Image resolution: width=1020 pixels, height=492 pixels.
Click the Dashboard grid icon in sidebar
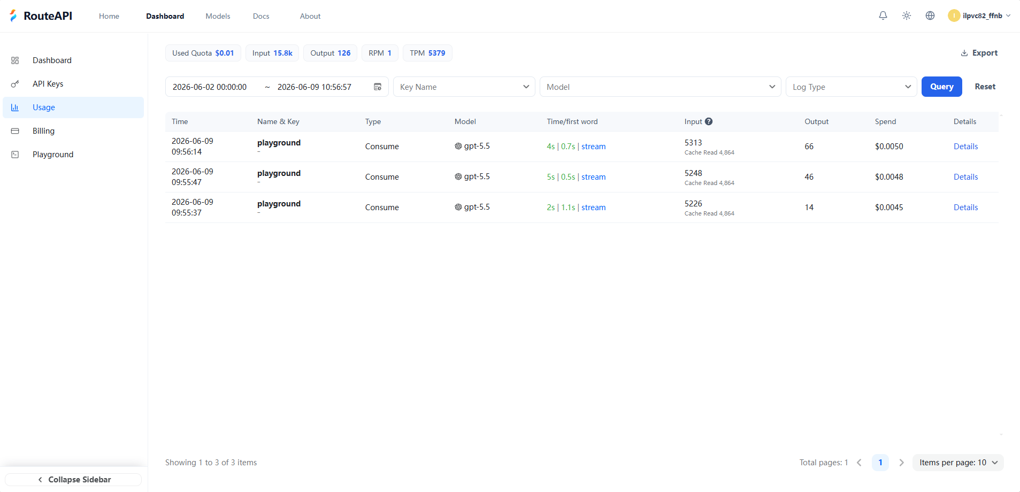pos(15,60)
